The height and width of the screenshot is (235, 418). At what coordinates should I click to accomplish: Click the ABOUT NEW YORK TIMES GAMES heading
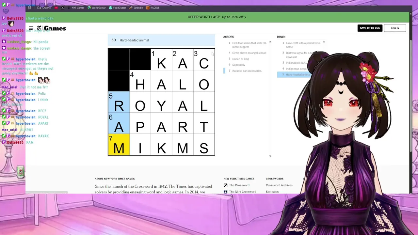click(x=115, y=179)
